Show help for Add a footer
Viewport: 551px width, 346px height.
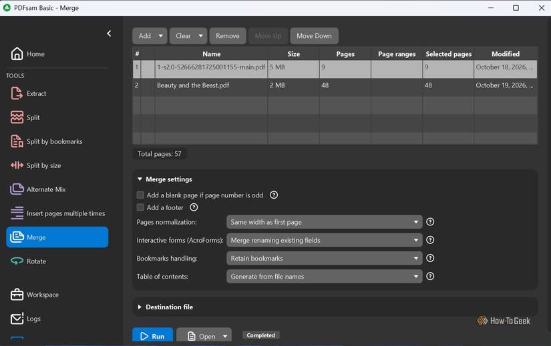point(194,207)
